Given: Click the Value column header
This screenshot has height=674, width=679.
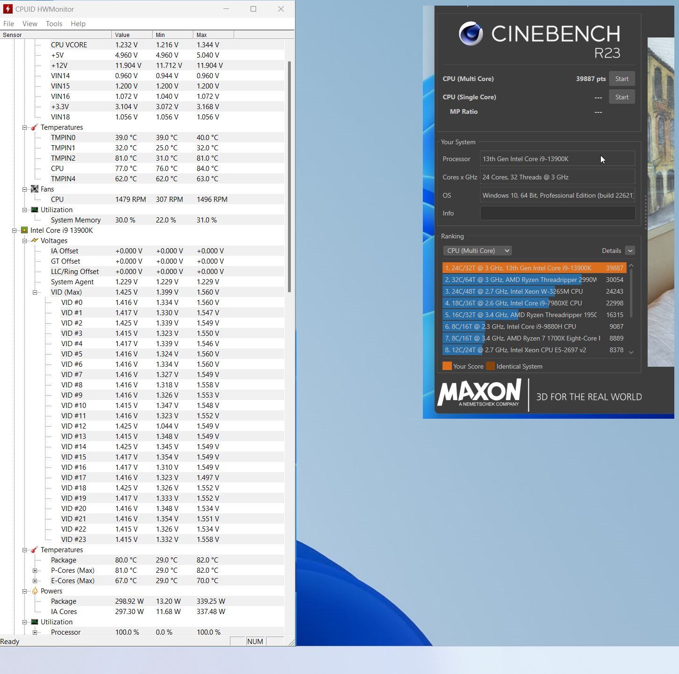Looking at the screenshot, I should [x=132, y=35].
